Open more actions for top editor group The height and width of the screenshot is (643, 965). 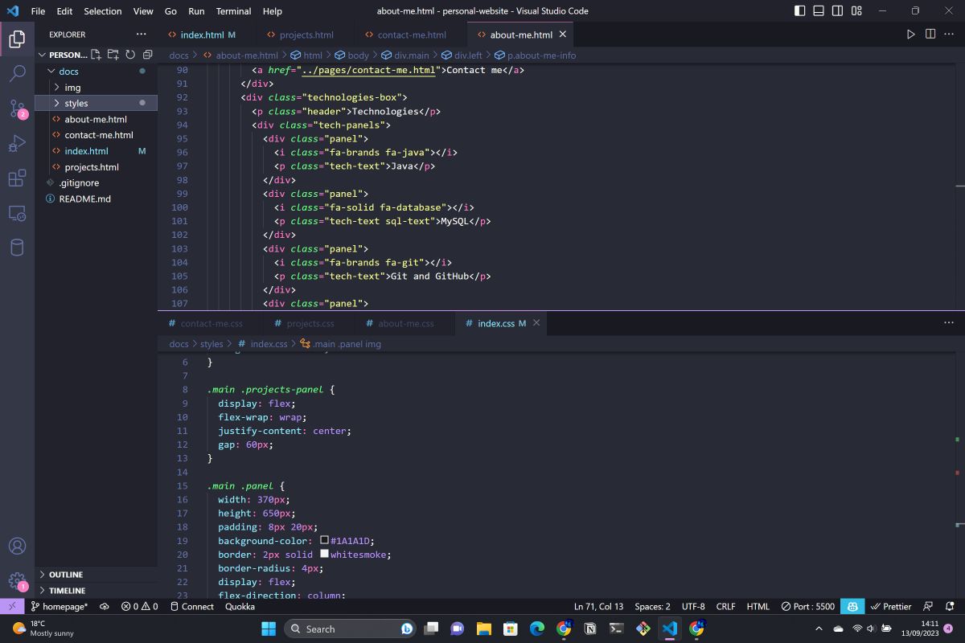(950, 35)
